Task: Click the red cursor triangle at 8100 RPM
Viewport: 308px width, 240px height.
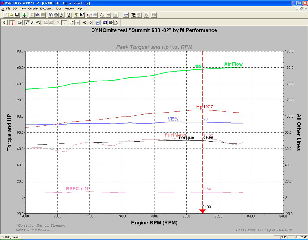Action: coord(202,211)
